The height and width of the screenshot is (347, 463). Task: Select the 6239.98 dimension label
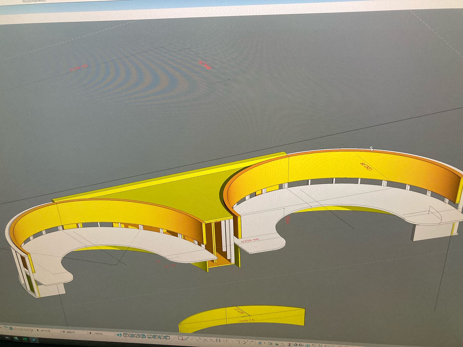click(250, 240)
